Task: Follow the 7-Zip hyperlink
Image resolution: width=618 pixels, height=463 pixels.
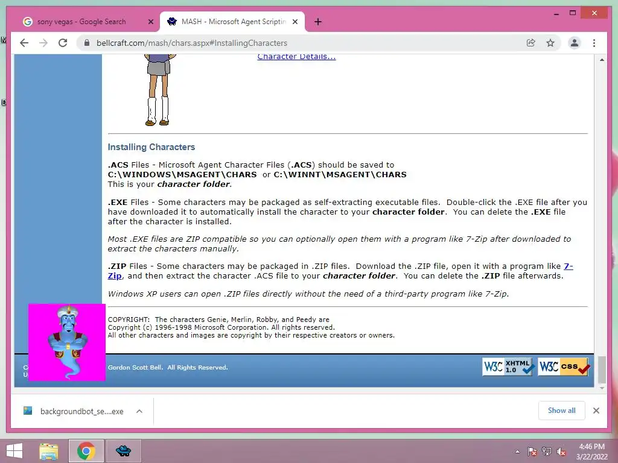Action: pos(569,266)
